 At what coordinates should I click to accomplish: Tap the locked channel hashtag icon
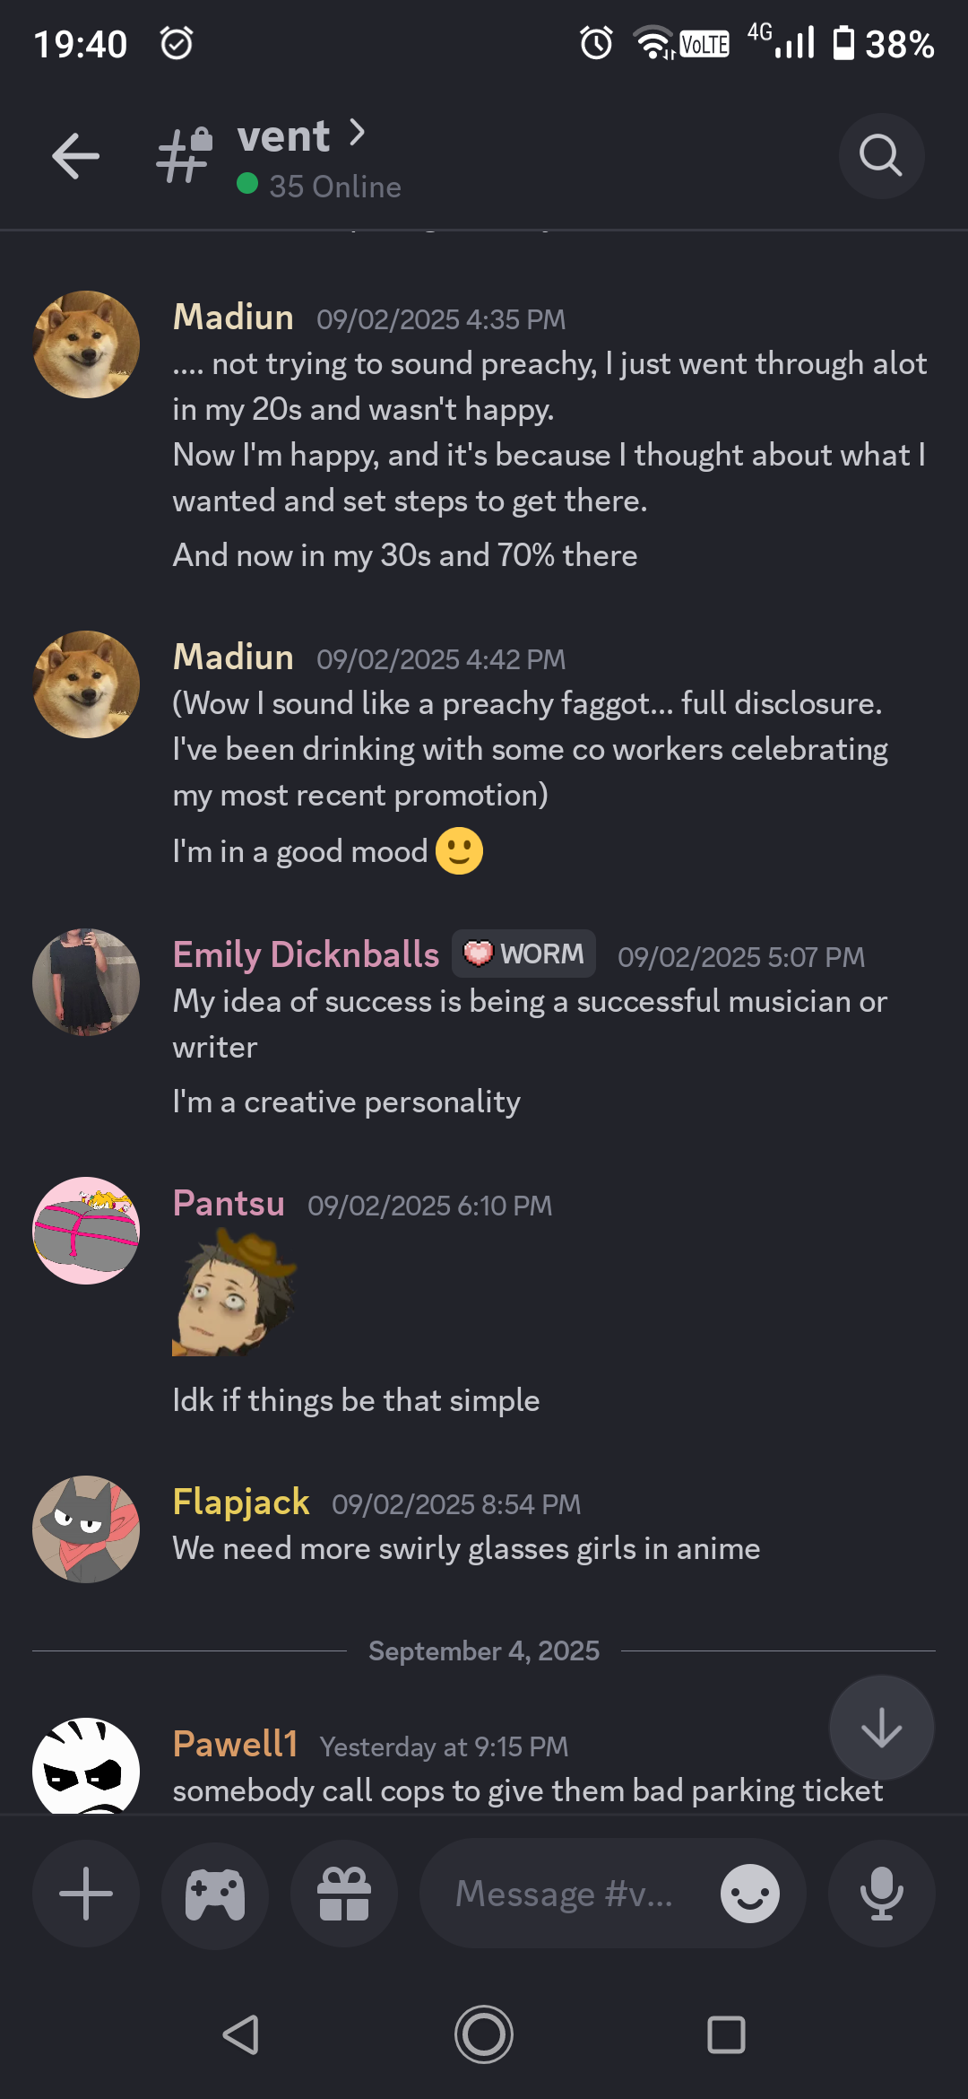tap(184, 155)
